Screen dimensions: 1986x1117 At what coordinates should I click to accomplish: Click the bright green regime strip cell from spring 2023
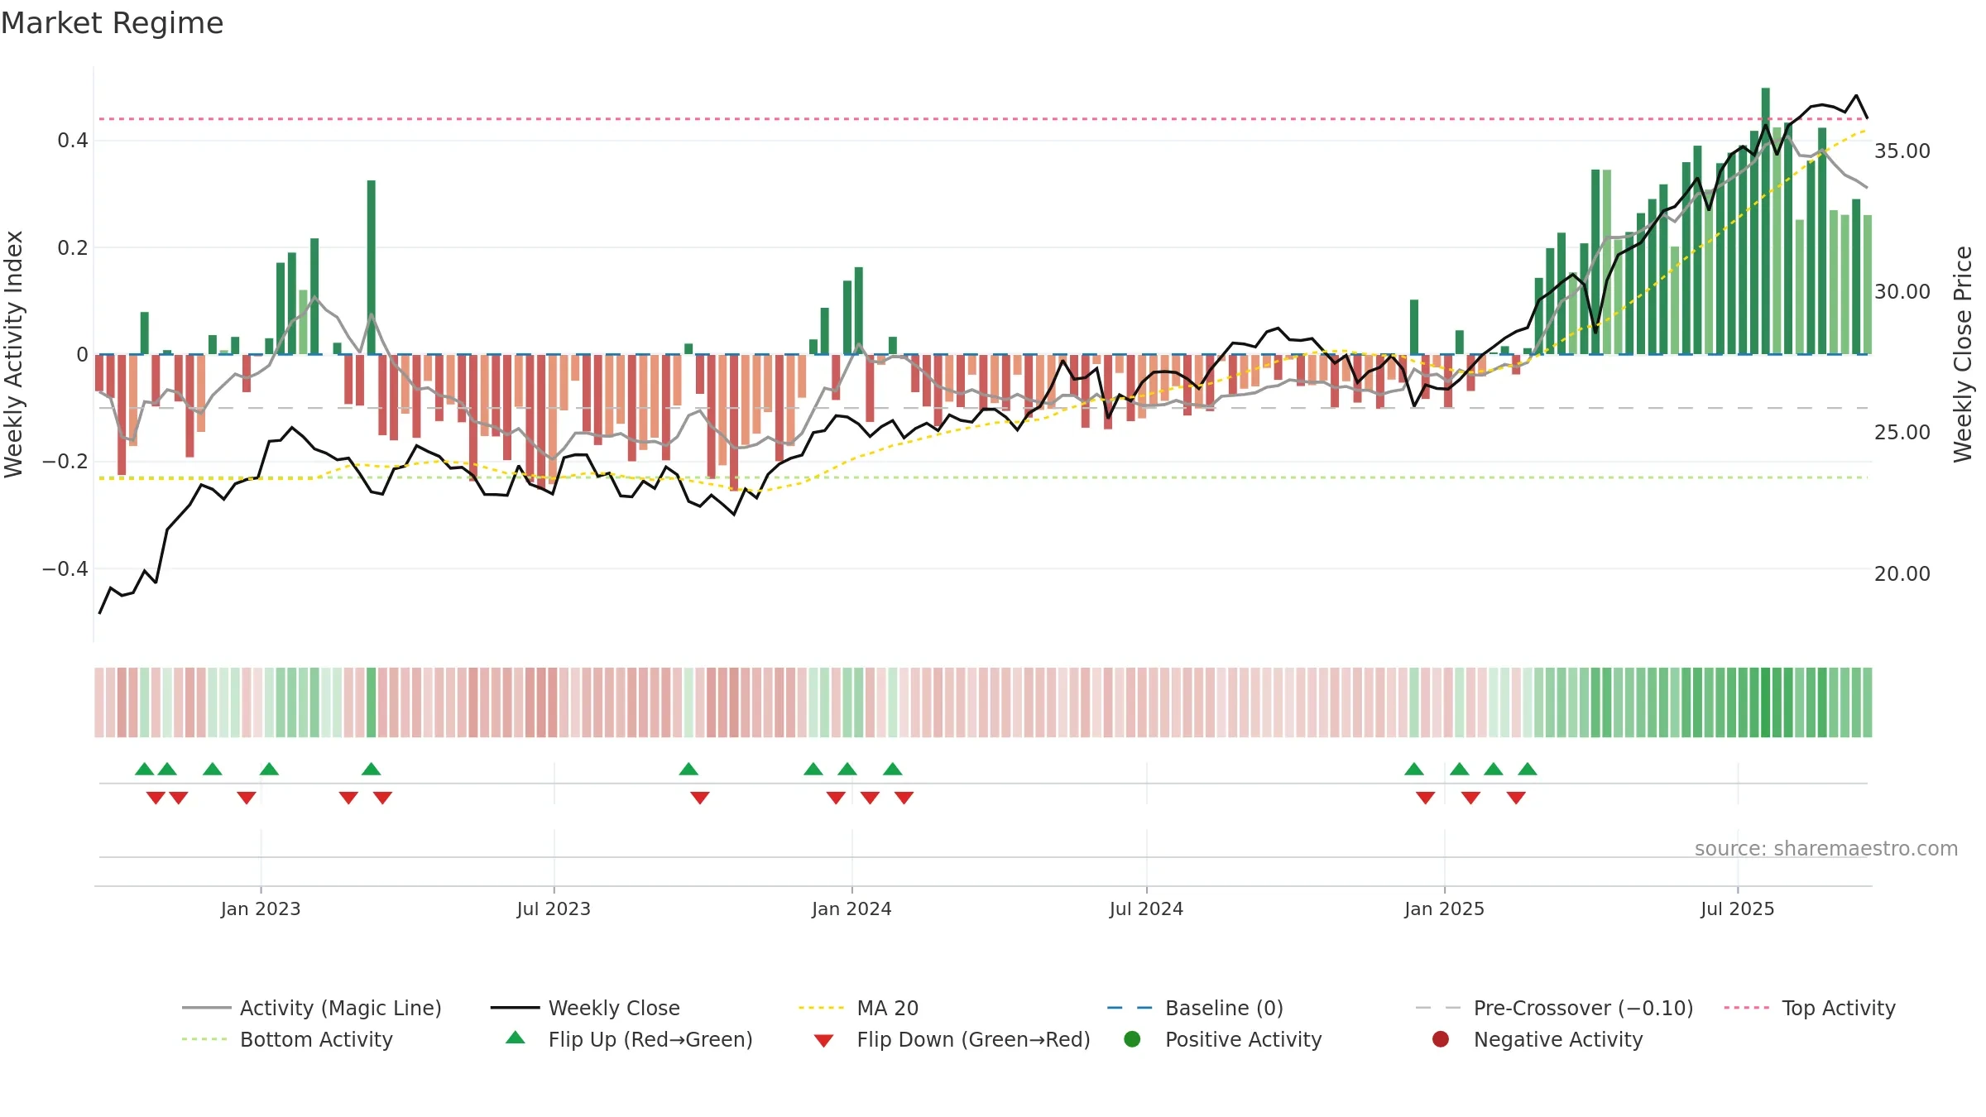coord(372,702)
